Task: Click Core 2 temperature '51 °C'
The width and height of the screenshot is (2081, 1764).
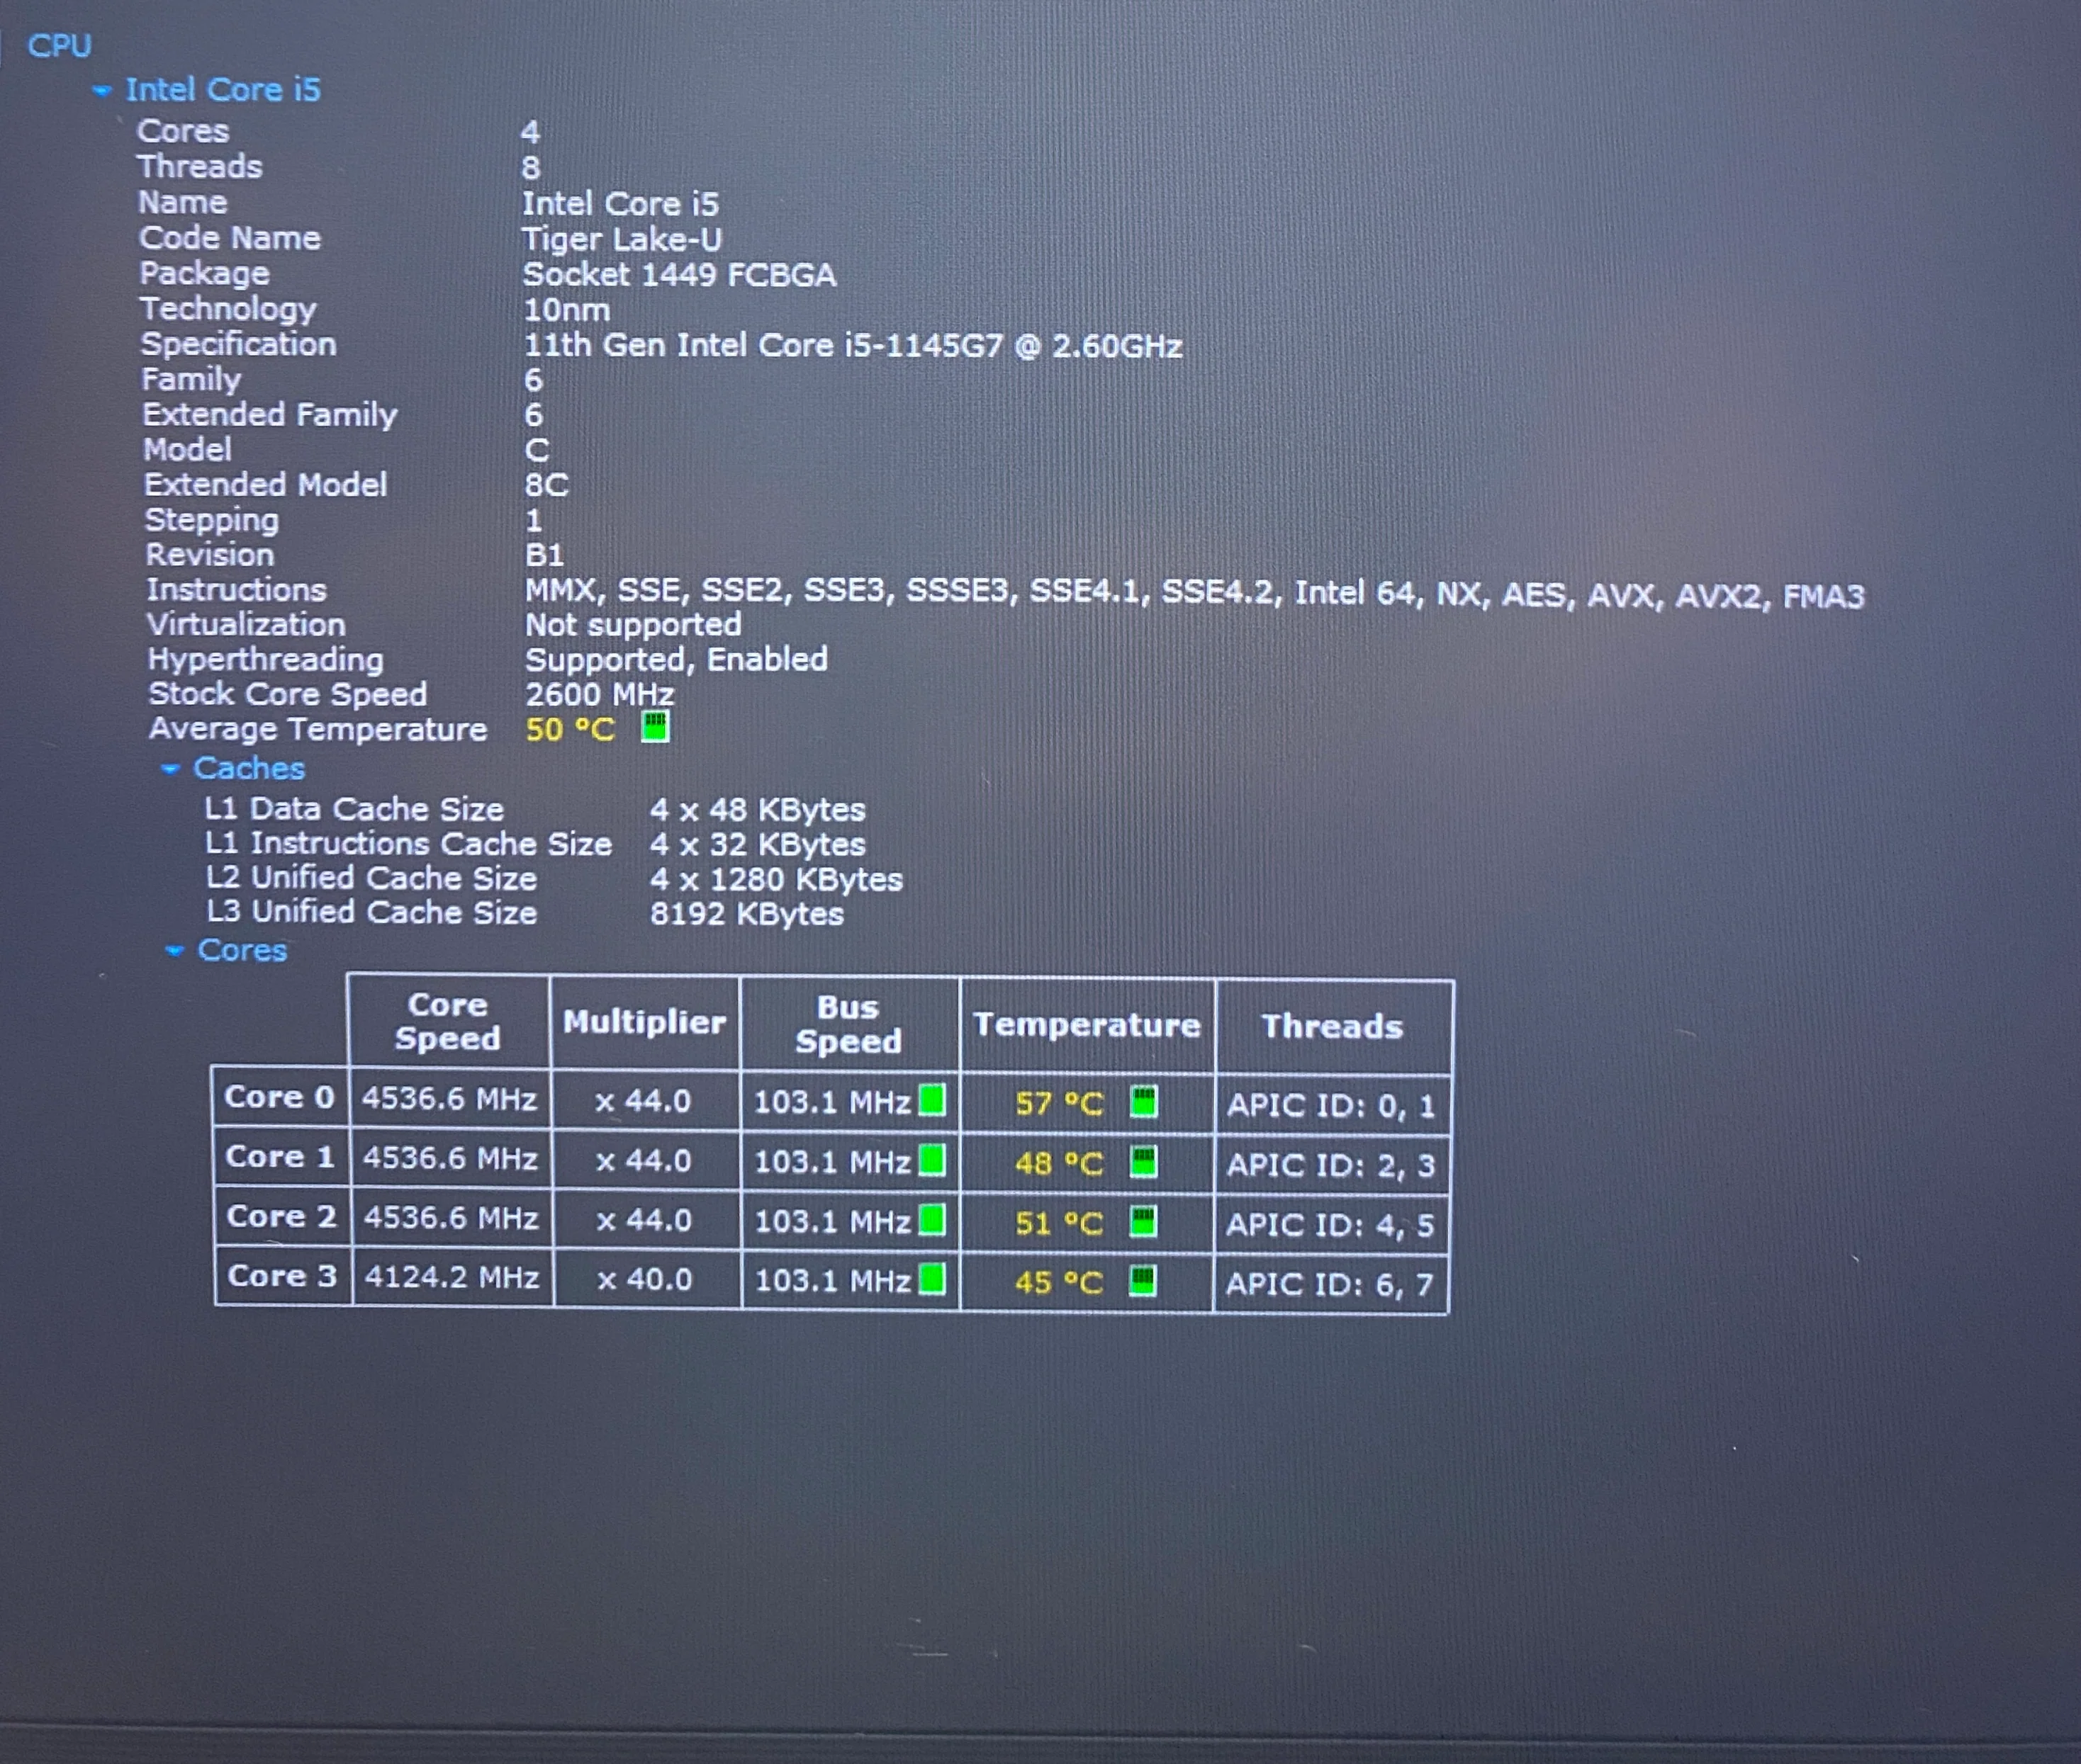Action: 1058,1223
